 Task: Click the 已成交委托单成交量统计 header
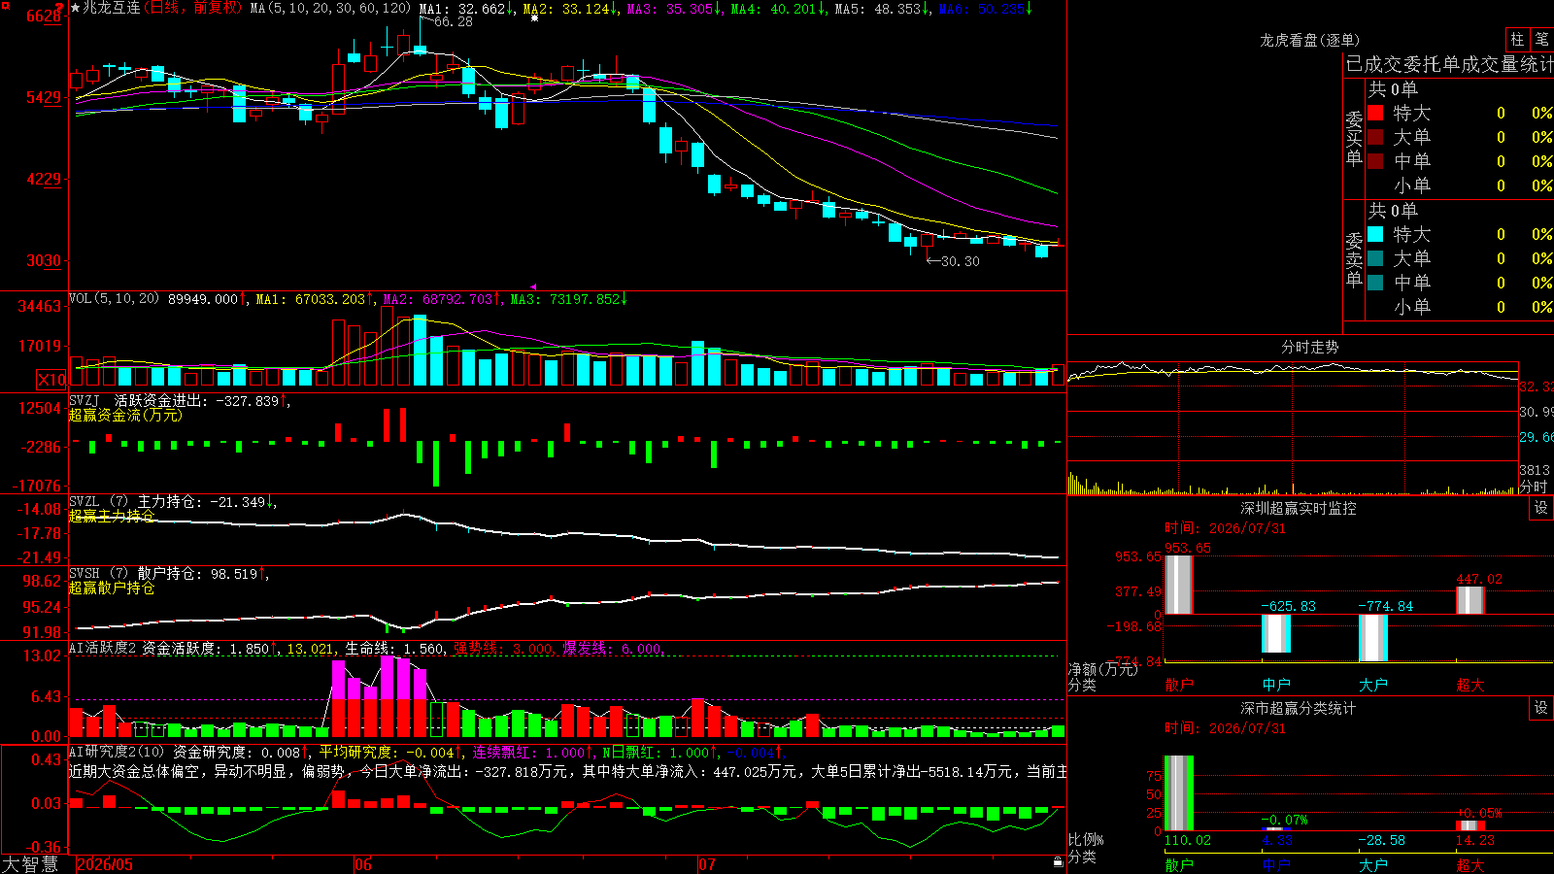(x=1449, y=64)
